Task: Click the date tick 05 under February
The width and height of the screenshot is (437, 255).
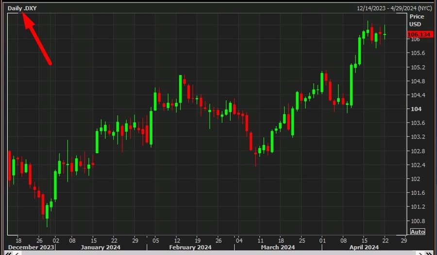Action: [155, 240]
